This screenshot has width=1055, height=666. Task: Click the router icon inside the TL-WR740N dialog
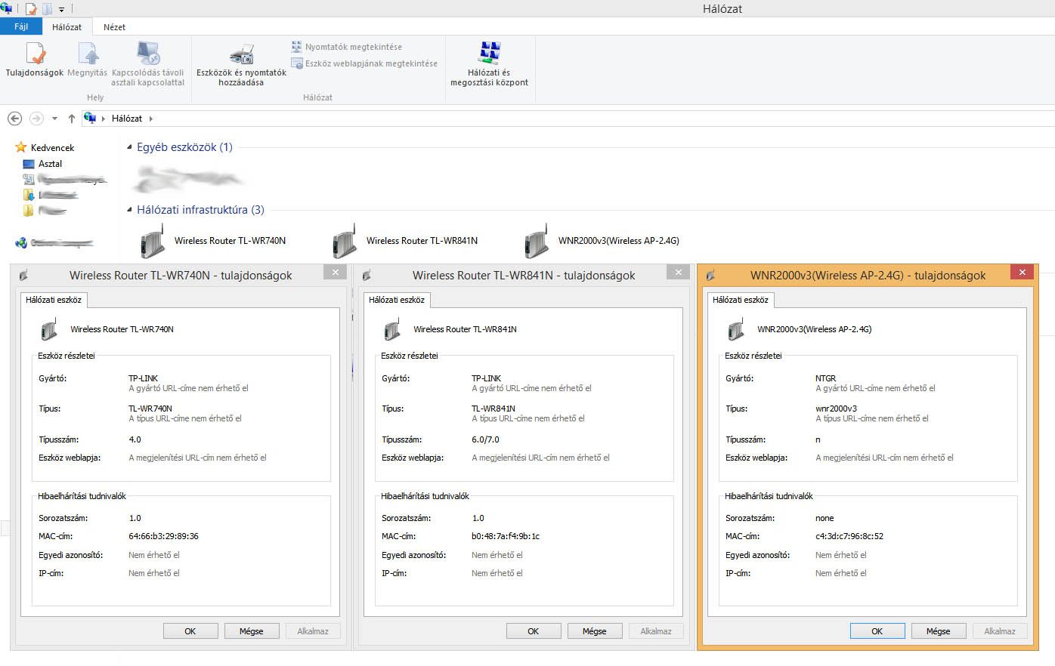49,330
